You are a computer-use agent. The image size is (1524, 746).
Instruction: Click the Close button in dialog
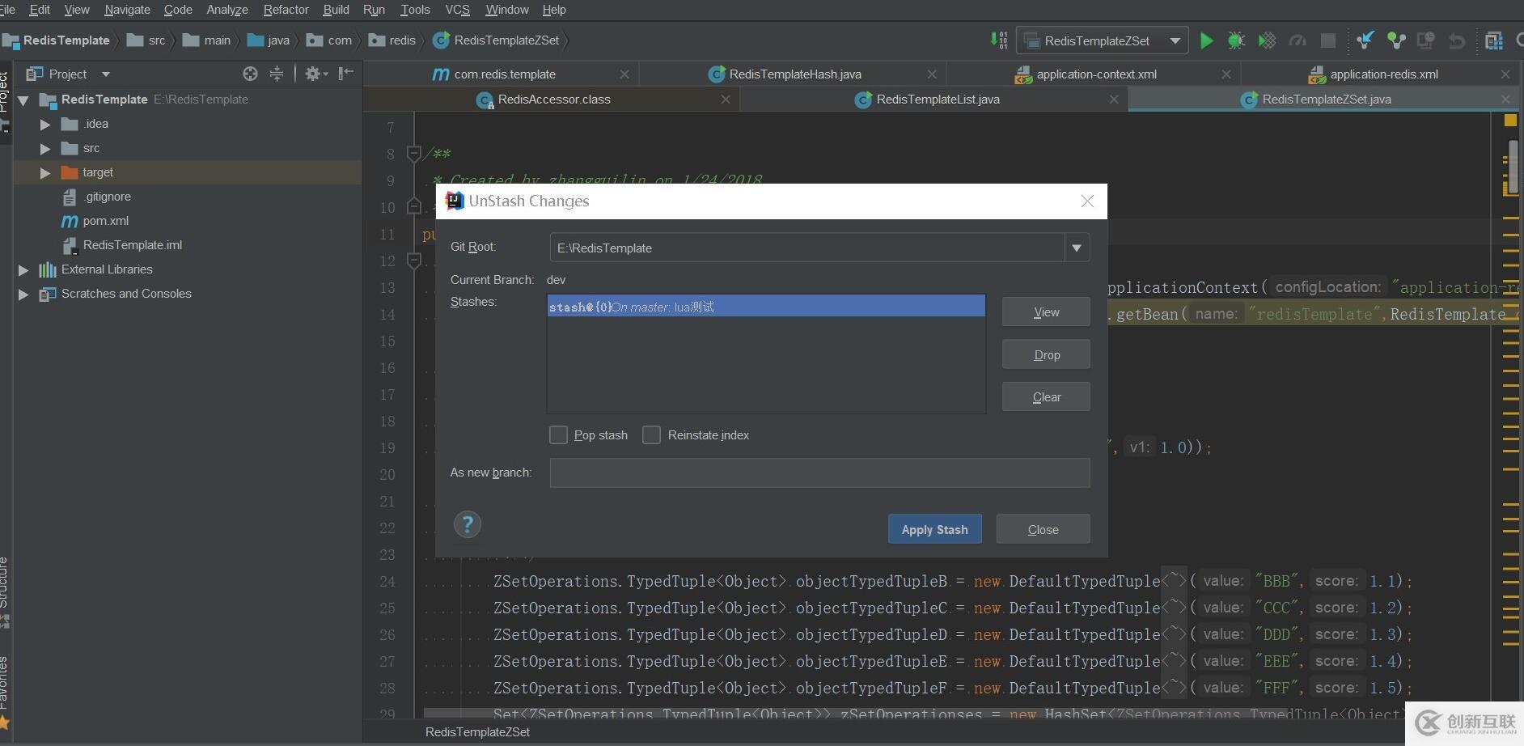pos(1043,529)
